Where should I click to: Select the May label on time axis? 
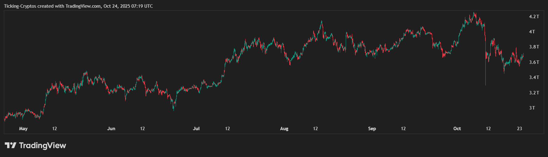coord(23,129)
